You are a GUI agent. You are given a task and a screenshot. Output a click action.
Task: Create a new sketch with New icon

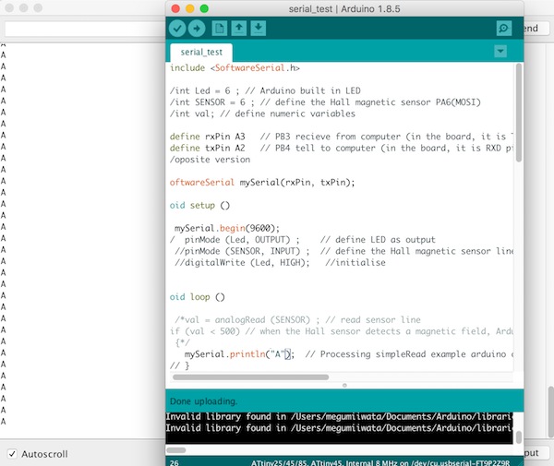(x=220, y=29)
